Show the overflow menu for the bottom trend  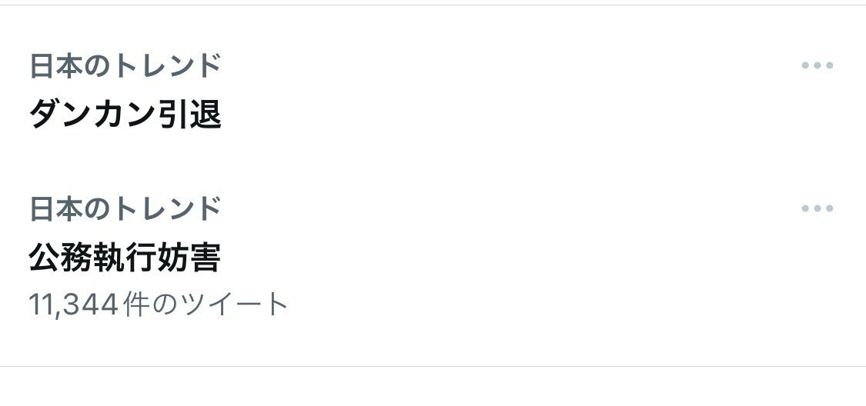817,208
